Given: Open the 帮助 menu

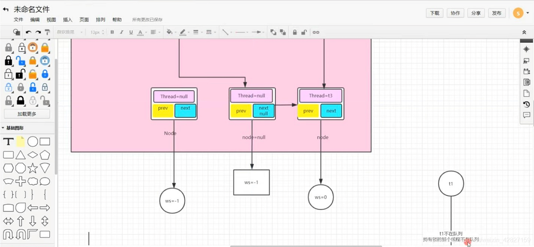Looking at the screenshot, I should click(x=117, y=20).
